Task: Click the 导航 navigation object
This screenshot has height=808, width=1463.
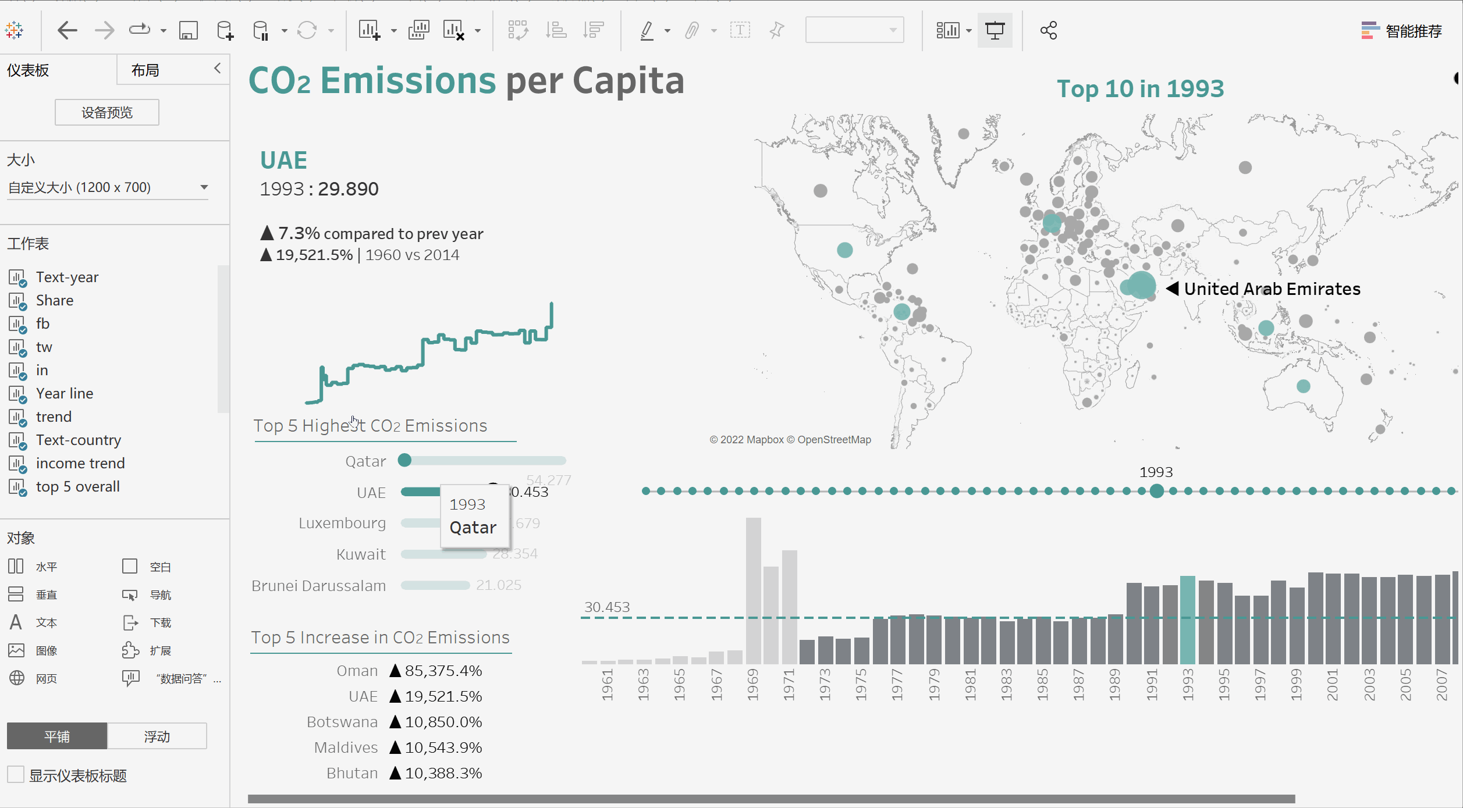Action: (x=147, y=595)
